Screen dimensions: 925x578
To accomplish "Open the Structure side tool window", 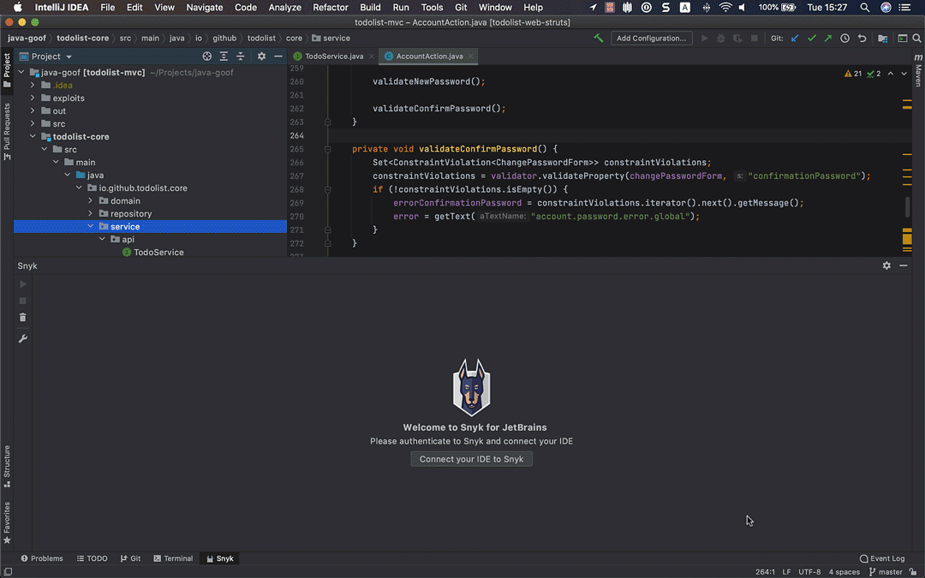I will pyautogui.click(x=7, y=466).
